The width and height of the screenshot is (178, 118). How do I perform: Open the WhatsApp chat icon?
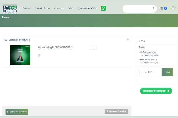103,8
